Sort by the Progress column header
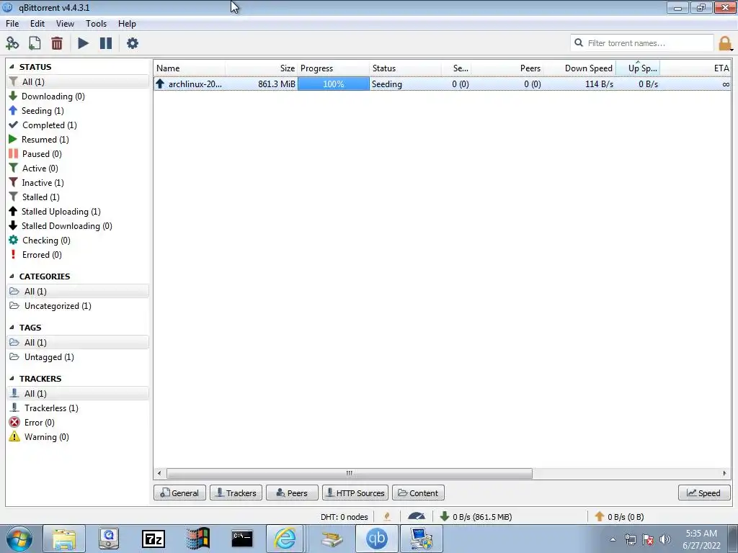The height and width of the screenshot is (553, 738). click(x=333, y=68)
